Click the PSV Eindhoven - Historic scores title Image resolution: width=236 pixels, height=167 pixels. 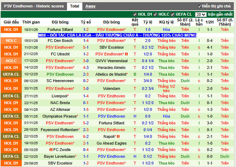click(34, 6)
